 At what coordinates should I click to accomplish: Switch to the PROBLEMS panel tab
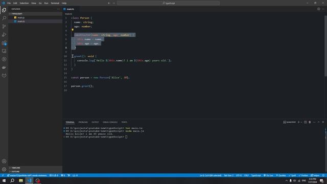(x=83, y=122)
